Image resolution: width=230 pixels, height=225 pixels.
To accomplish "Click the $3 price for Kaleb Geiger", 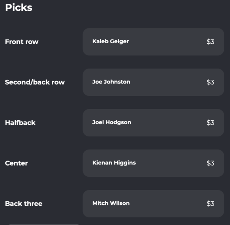I will (x=210, y=42).
